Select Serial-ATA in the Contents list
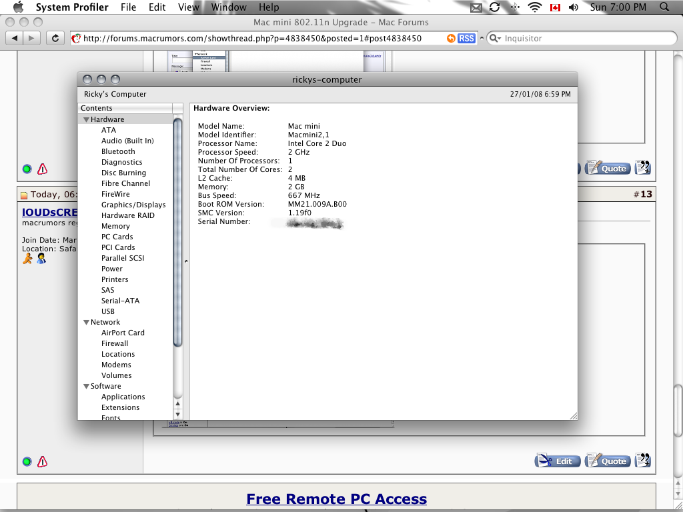683x512 pixels. tap(120, 301)
